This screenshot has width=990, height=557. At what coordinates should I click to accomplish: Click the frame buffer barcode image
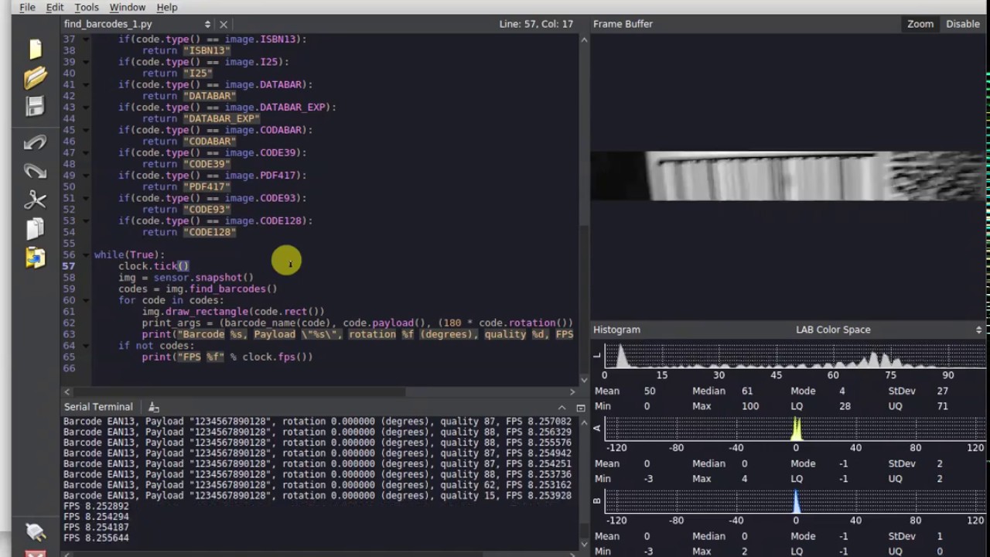[789, 176]
